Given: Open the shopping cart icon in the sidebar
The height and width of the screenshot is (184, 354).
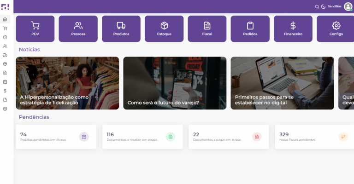Looking at the screenshot, I should pos(5,29).
